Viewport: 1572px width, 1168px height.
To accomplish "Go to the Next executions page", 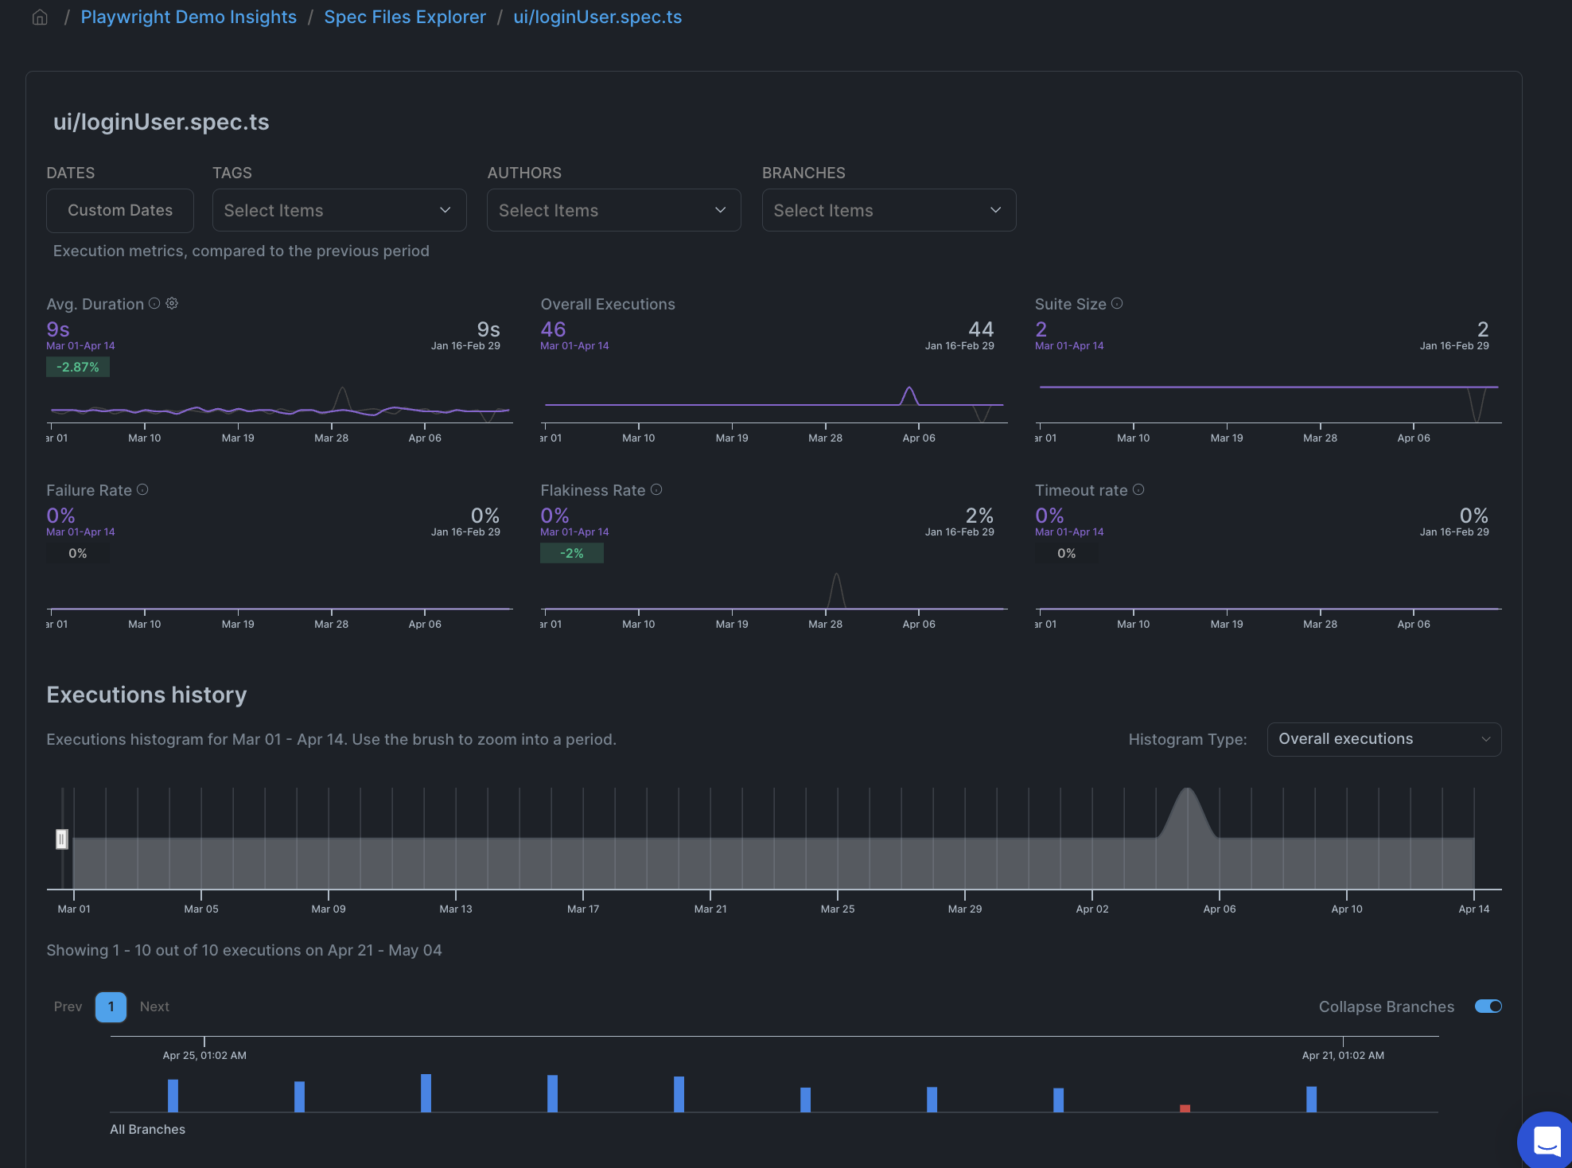I will 154,1006.
